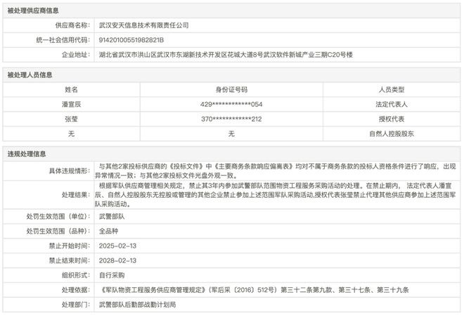Click the 供应商名称 label
This screenshot has height=316, width=464.
coord(72,25)
